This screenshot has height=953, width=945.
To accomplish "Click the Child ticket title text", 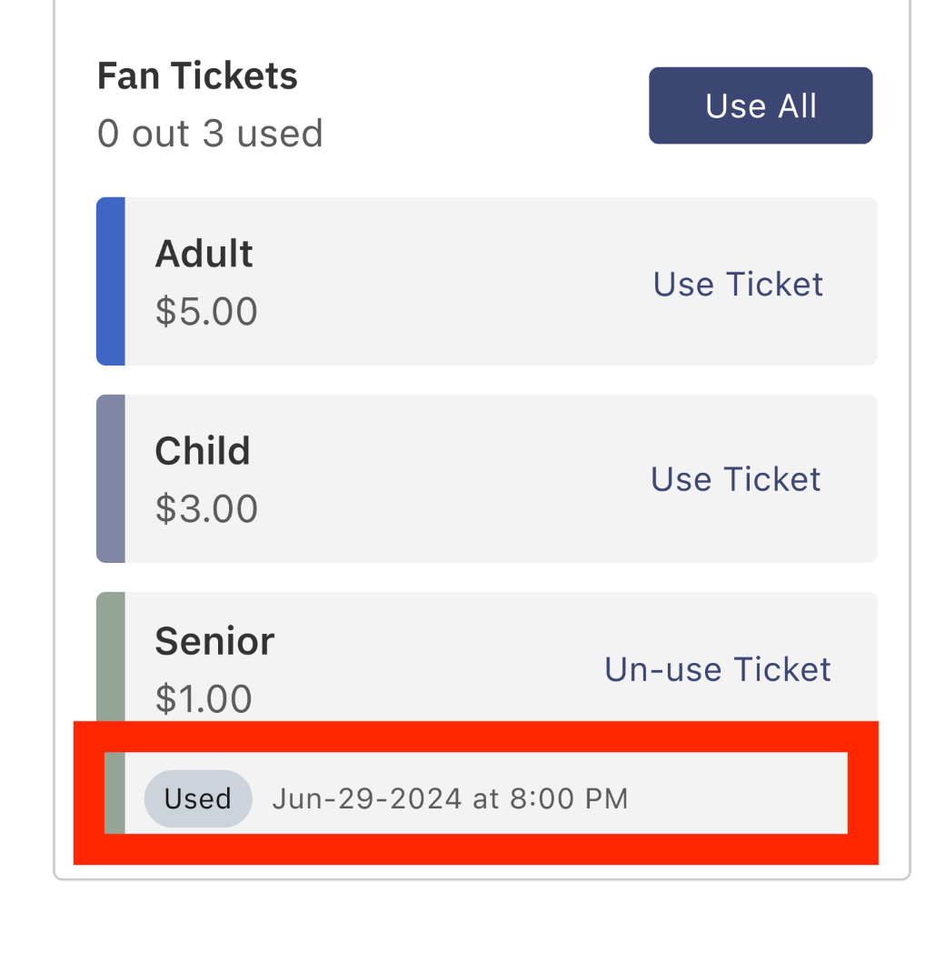I will tap(202, 451).
